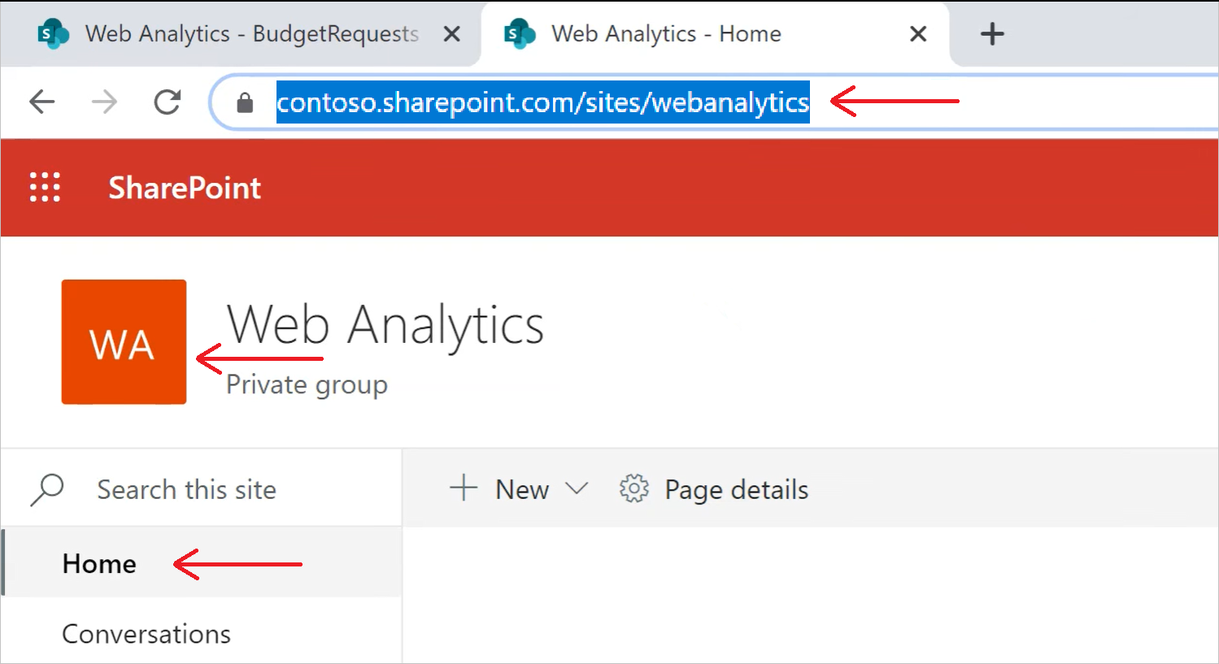Click the padlock icon in the address bar
This screenshot has width=1219, height=664.
click(x=245, y=102)
